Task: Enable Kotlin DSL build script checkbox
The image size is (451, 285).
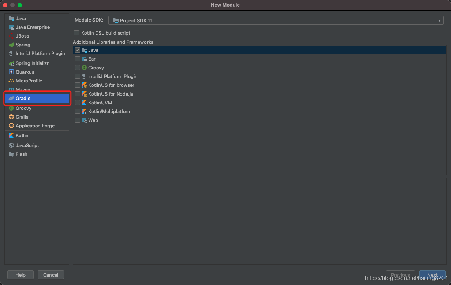Action: tap(77, 33)
